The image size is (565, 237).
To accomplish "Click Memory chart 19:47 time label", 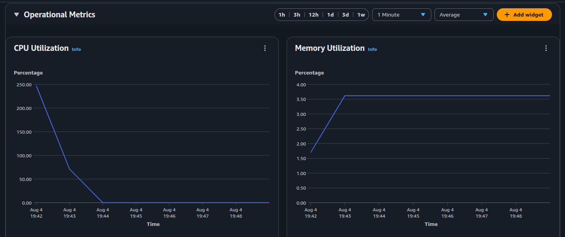I will click(481, 213).
